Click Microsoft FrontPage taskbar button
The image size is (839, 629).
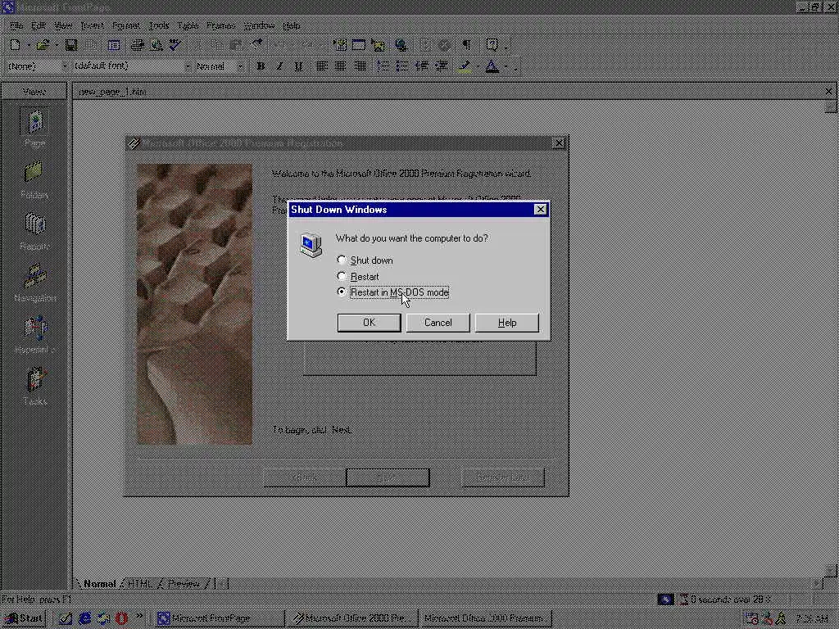(x=220, y=618)
